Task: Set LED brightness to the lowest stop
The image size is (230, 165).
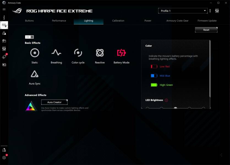Action: click(147, 108)
